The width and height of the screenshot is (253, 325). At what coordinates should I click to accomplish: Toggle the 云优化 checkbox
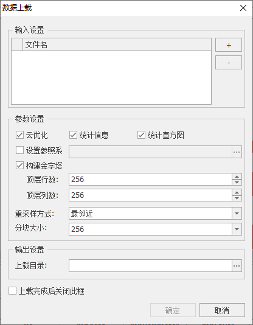coord(19,135)
